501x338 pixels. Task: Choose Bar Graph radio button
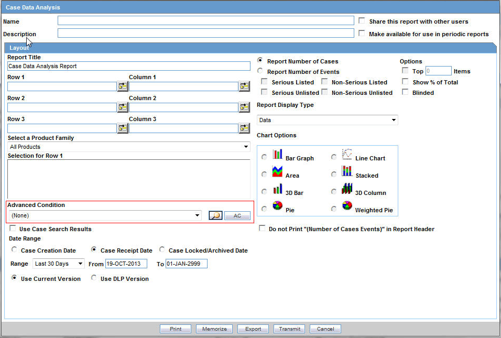click(x=264, y=157)
